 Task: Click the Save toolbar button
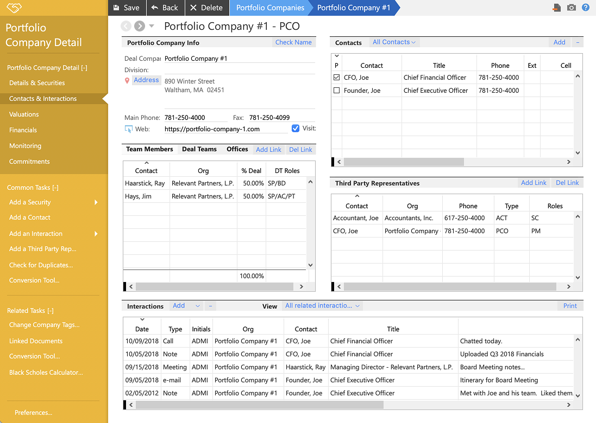127,8
